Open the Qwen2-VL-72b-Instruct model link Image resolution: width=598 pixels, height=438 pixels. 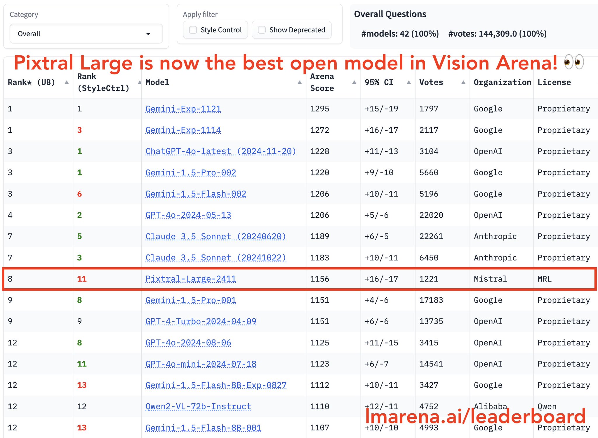tap(198, 406)
